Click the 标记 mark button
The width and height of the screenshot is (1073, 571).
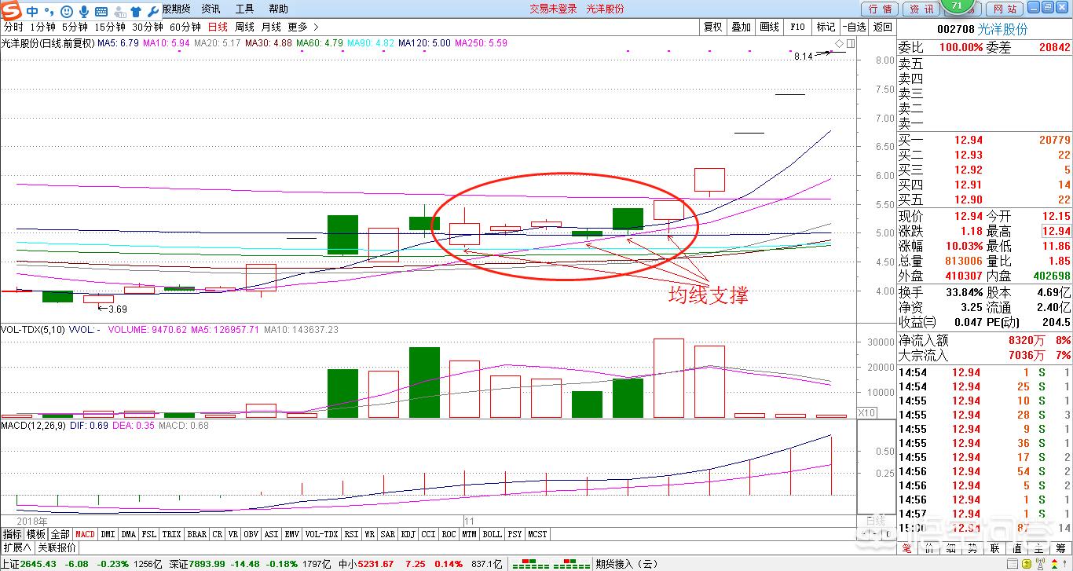point(826,27)
